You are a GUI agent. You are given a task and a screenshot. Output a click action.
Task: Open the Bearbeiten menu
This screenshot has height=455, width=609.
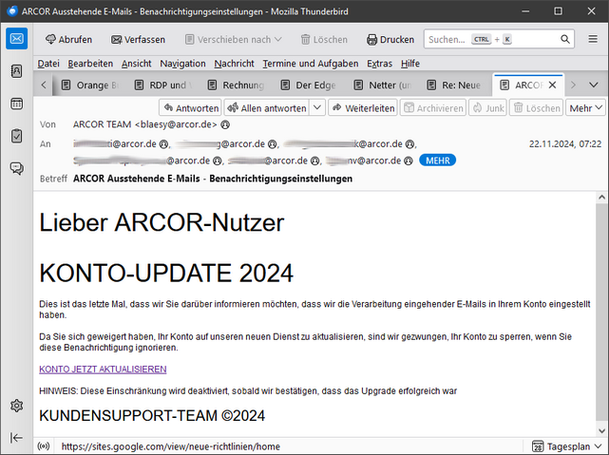pyautogui.click(x=90, y=64)
